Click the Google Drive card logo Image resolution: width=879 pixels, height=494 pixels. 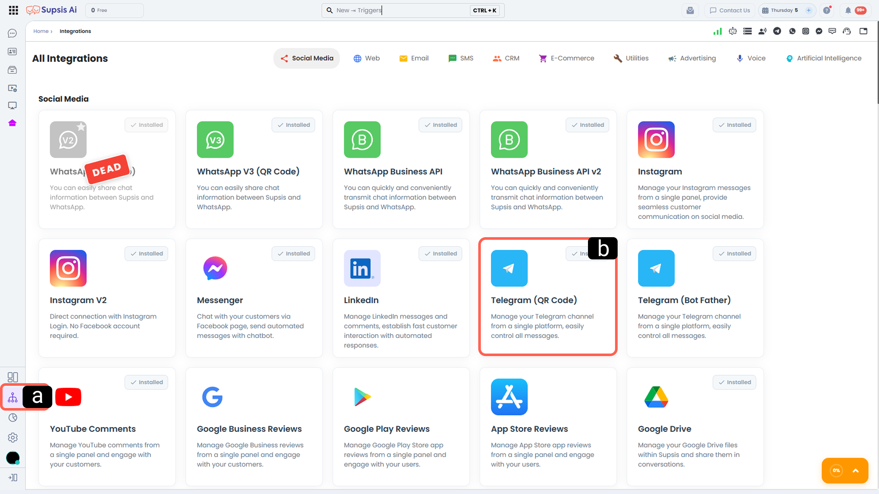pyautogui.click(x=656, y=397)
